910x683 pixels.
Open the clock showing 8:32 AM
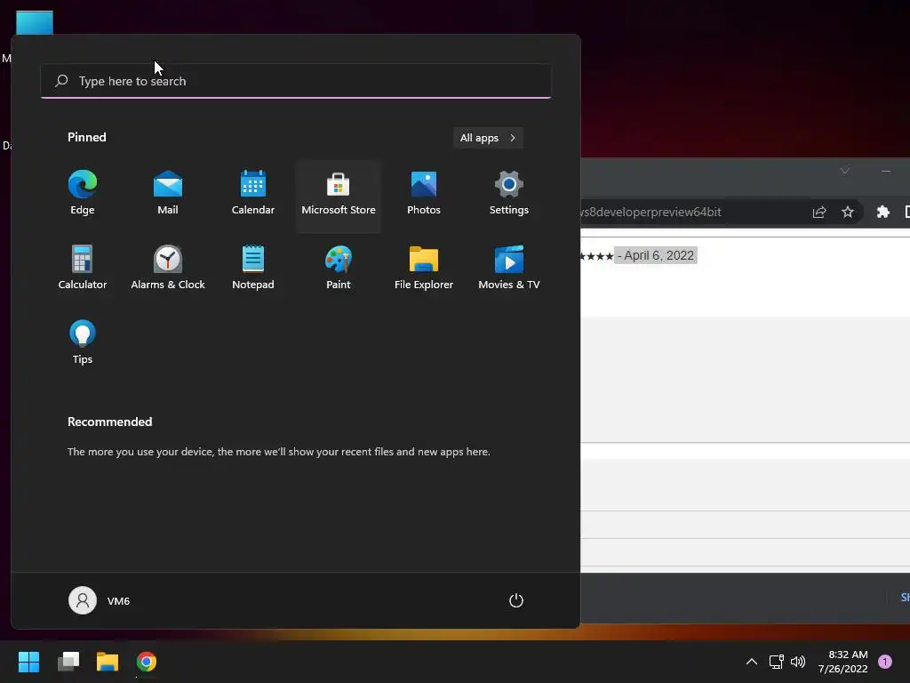pyautogui.click(x=843, y=662)
